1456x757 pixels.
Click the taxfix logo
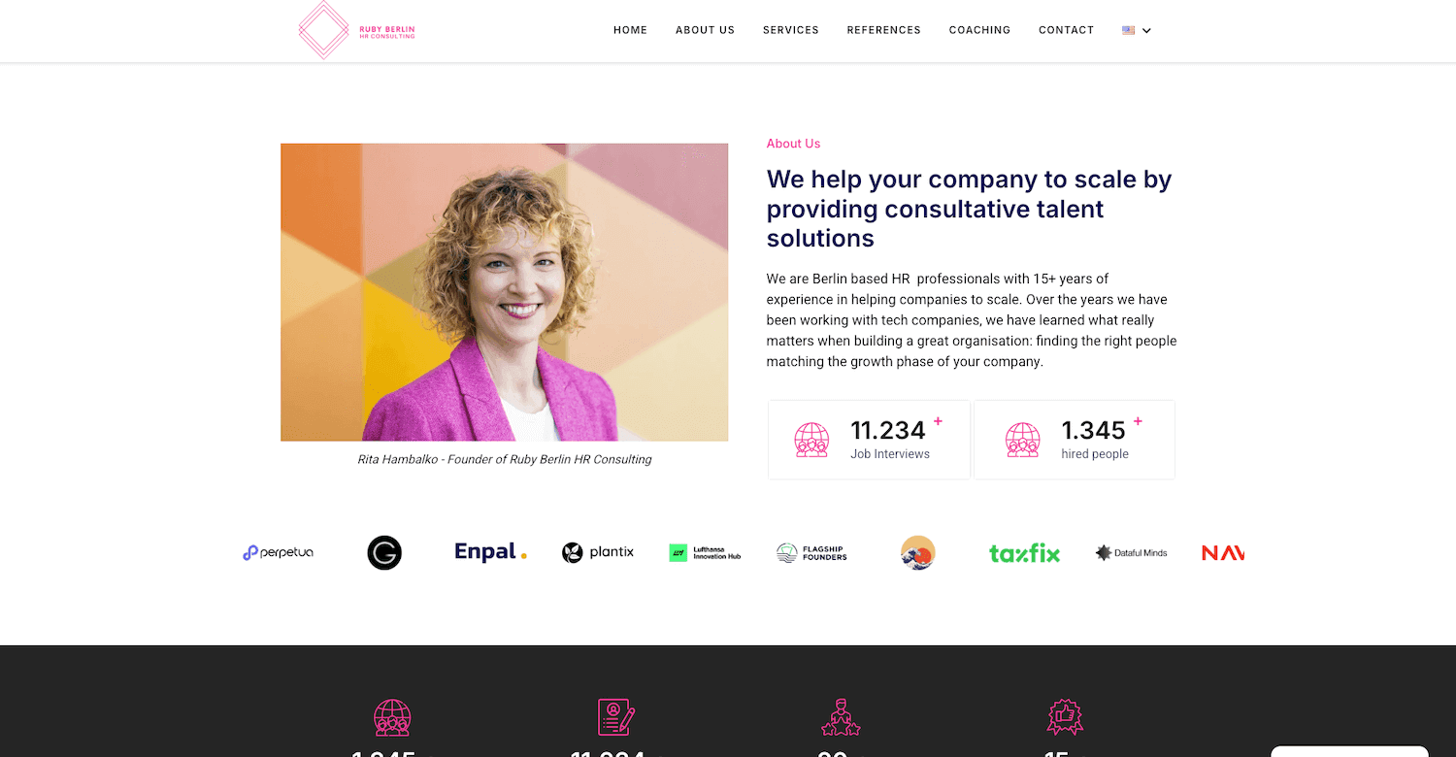click(1024, 553)
